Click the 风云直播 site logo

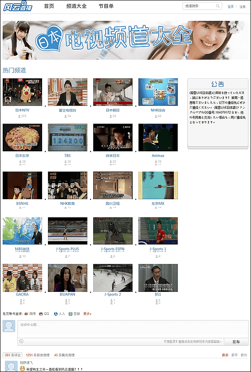point(17,6)
